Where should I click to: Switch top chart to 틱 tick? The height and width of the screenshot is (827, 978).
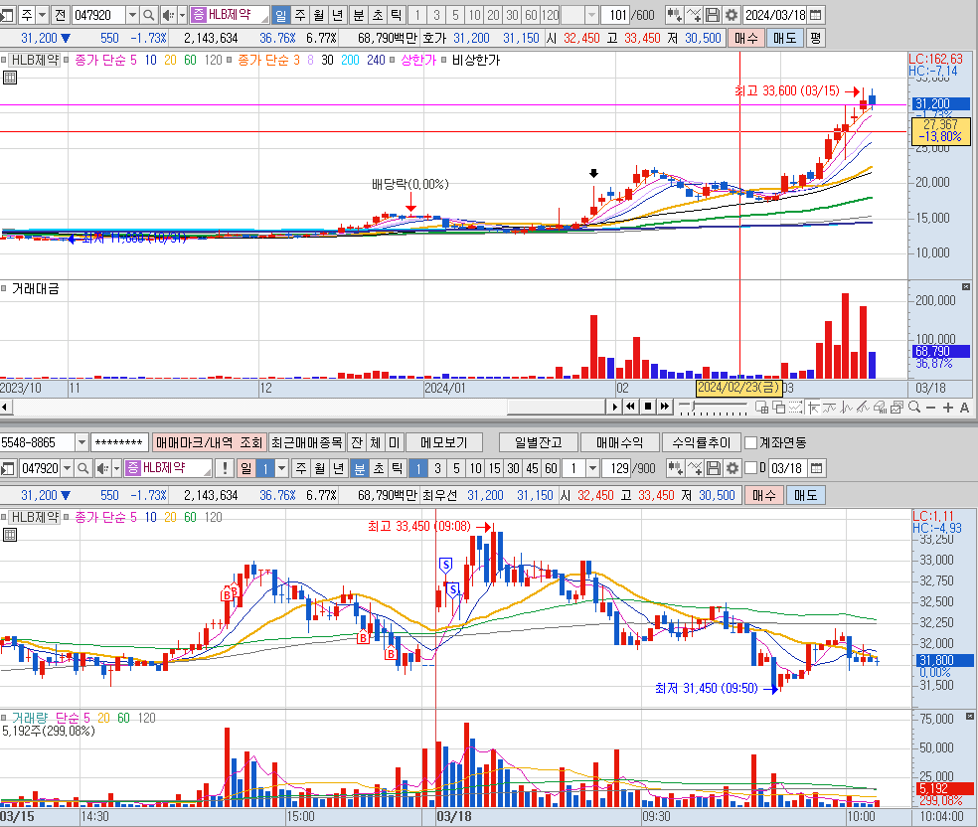(x=396, y=15)
